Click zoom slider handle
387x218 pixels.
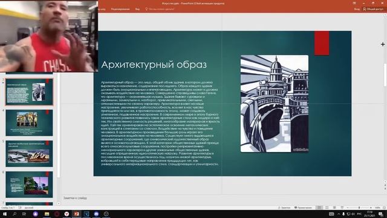[x=359, y=208]
